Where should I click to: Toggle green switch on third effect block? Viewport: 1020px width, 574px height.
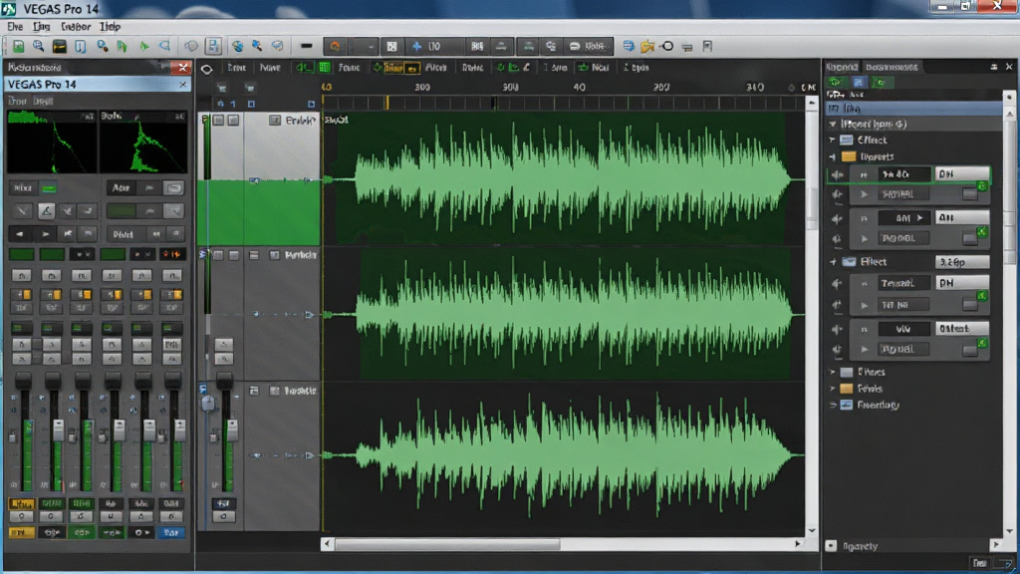click(x=981, y=296)
